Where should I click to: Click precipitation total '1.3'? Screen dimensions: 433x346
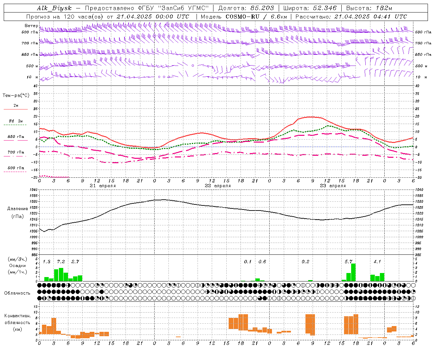pyautogui.click(x=47, y=262)
